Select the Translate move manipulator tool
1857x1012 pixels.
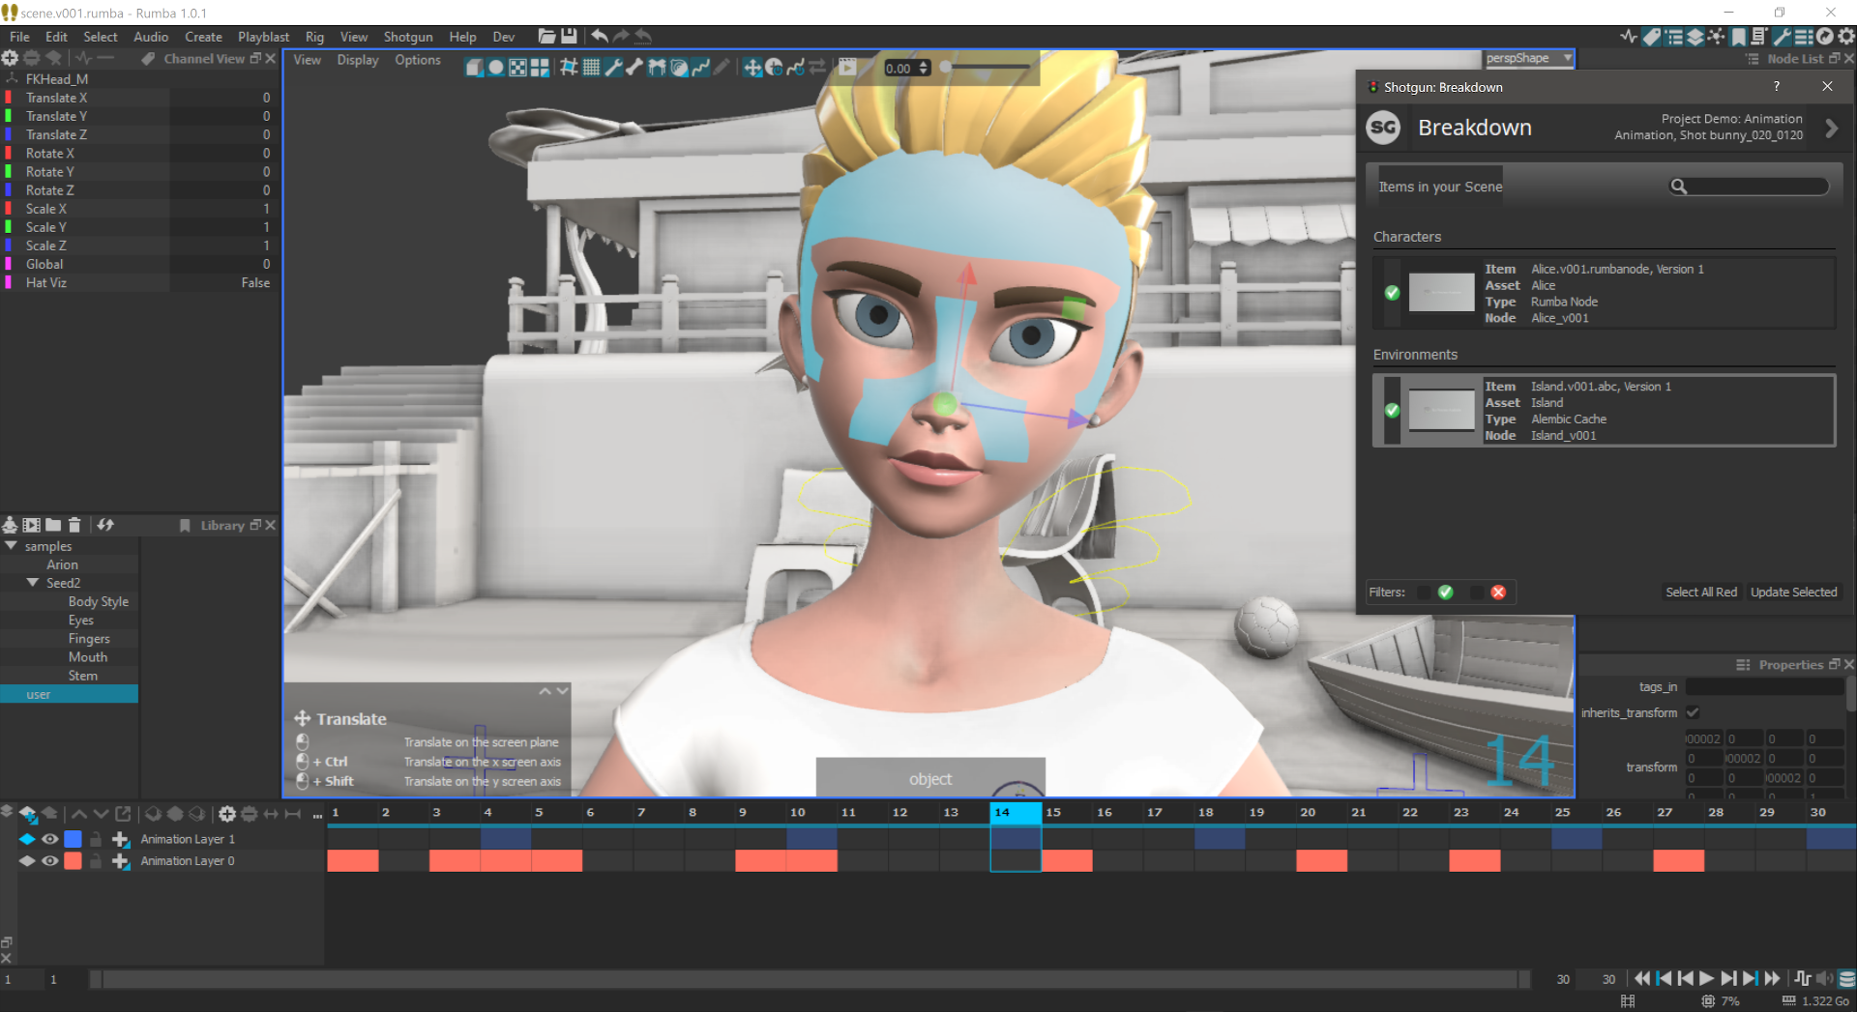click(x=752, y=67)
